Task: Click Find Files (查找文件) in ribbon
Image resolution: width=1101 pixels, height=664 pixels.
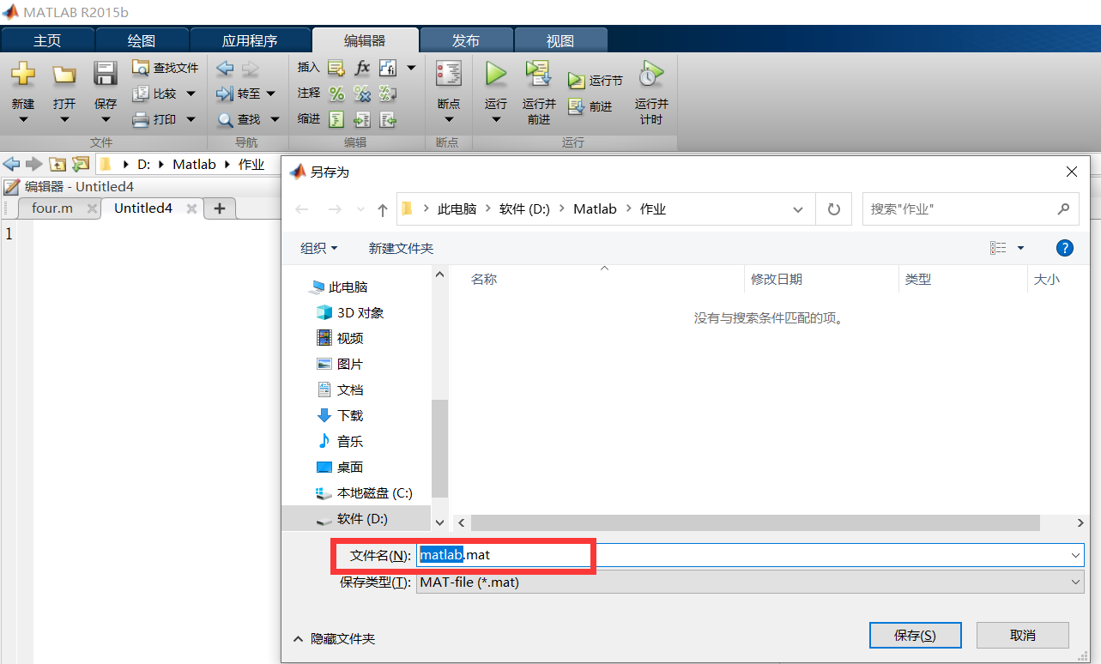Action: pyautogui.click(x=166, y=68)
